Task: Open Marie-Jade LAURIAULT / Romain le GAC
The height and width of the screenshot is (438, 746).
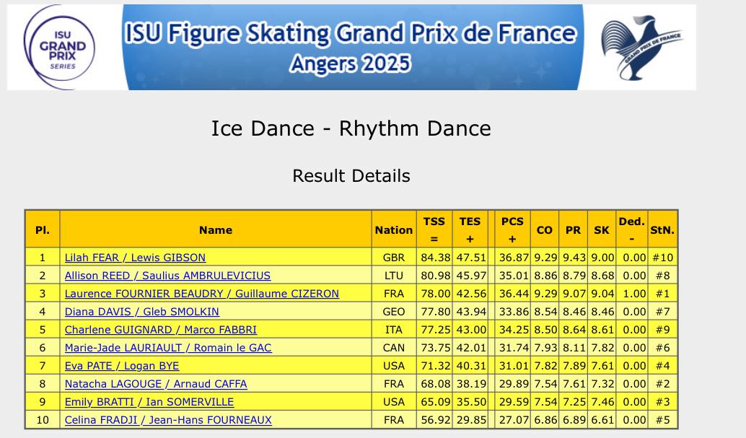Action: (x=168, y=348)
